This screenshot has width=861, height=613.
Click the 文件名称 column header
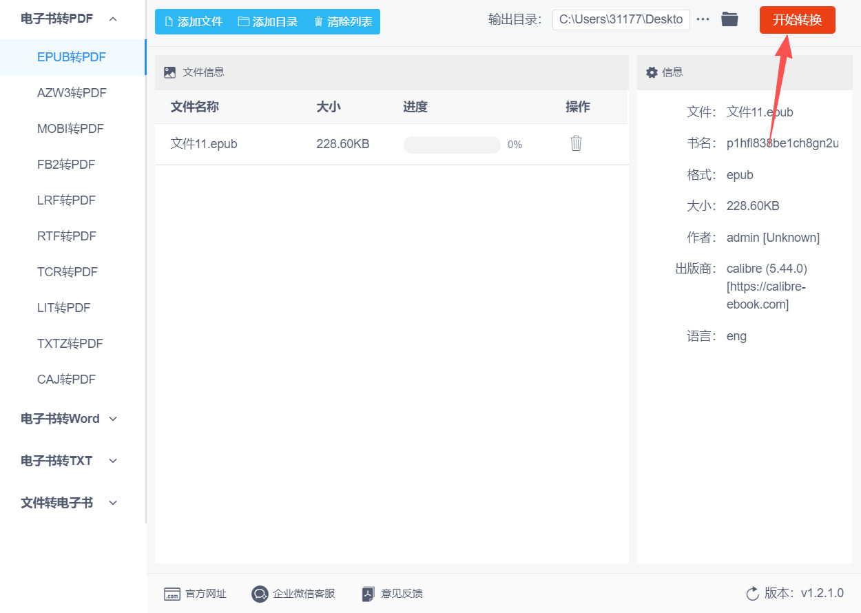click(195, 107)
